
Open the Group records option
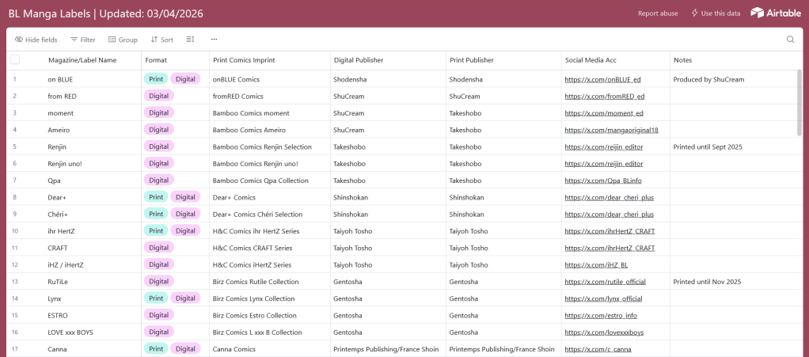point(123,40)
